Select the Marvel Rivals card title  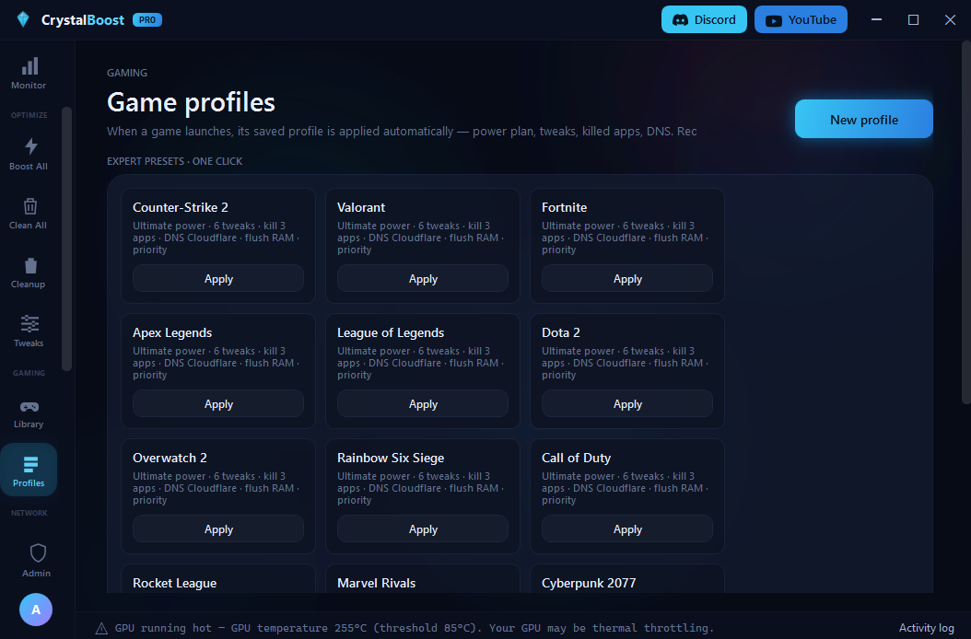(377, 583)
